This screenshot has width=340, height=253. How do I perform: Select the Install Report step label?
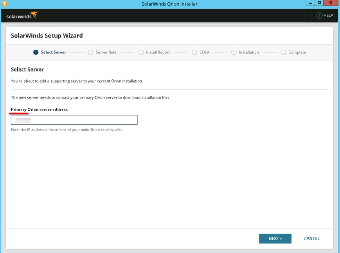[158, 52]
